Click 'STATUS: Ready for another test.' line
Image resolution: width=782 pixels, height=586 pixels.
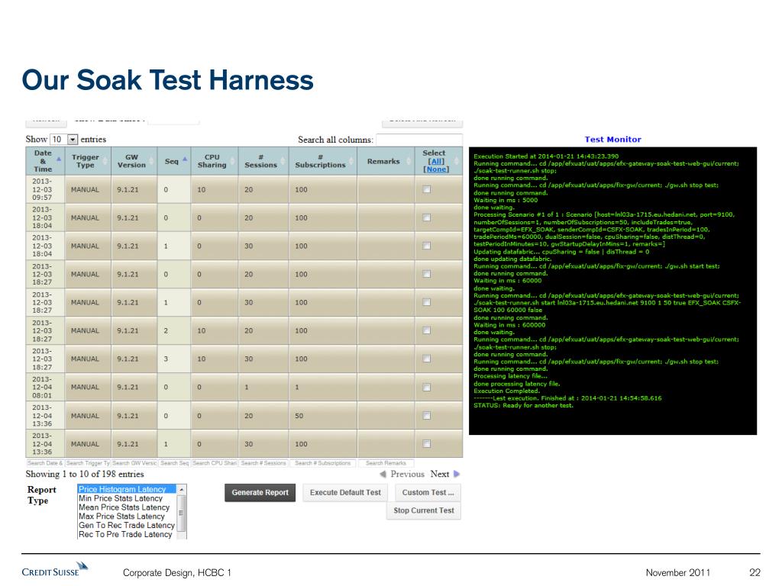coord(523,406)
